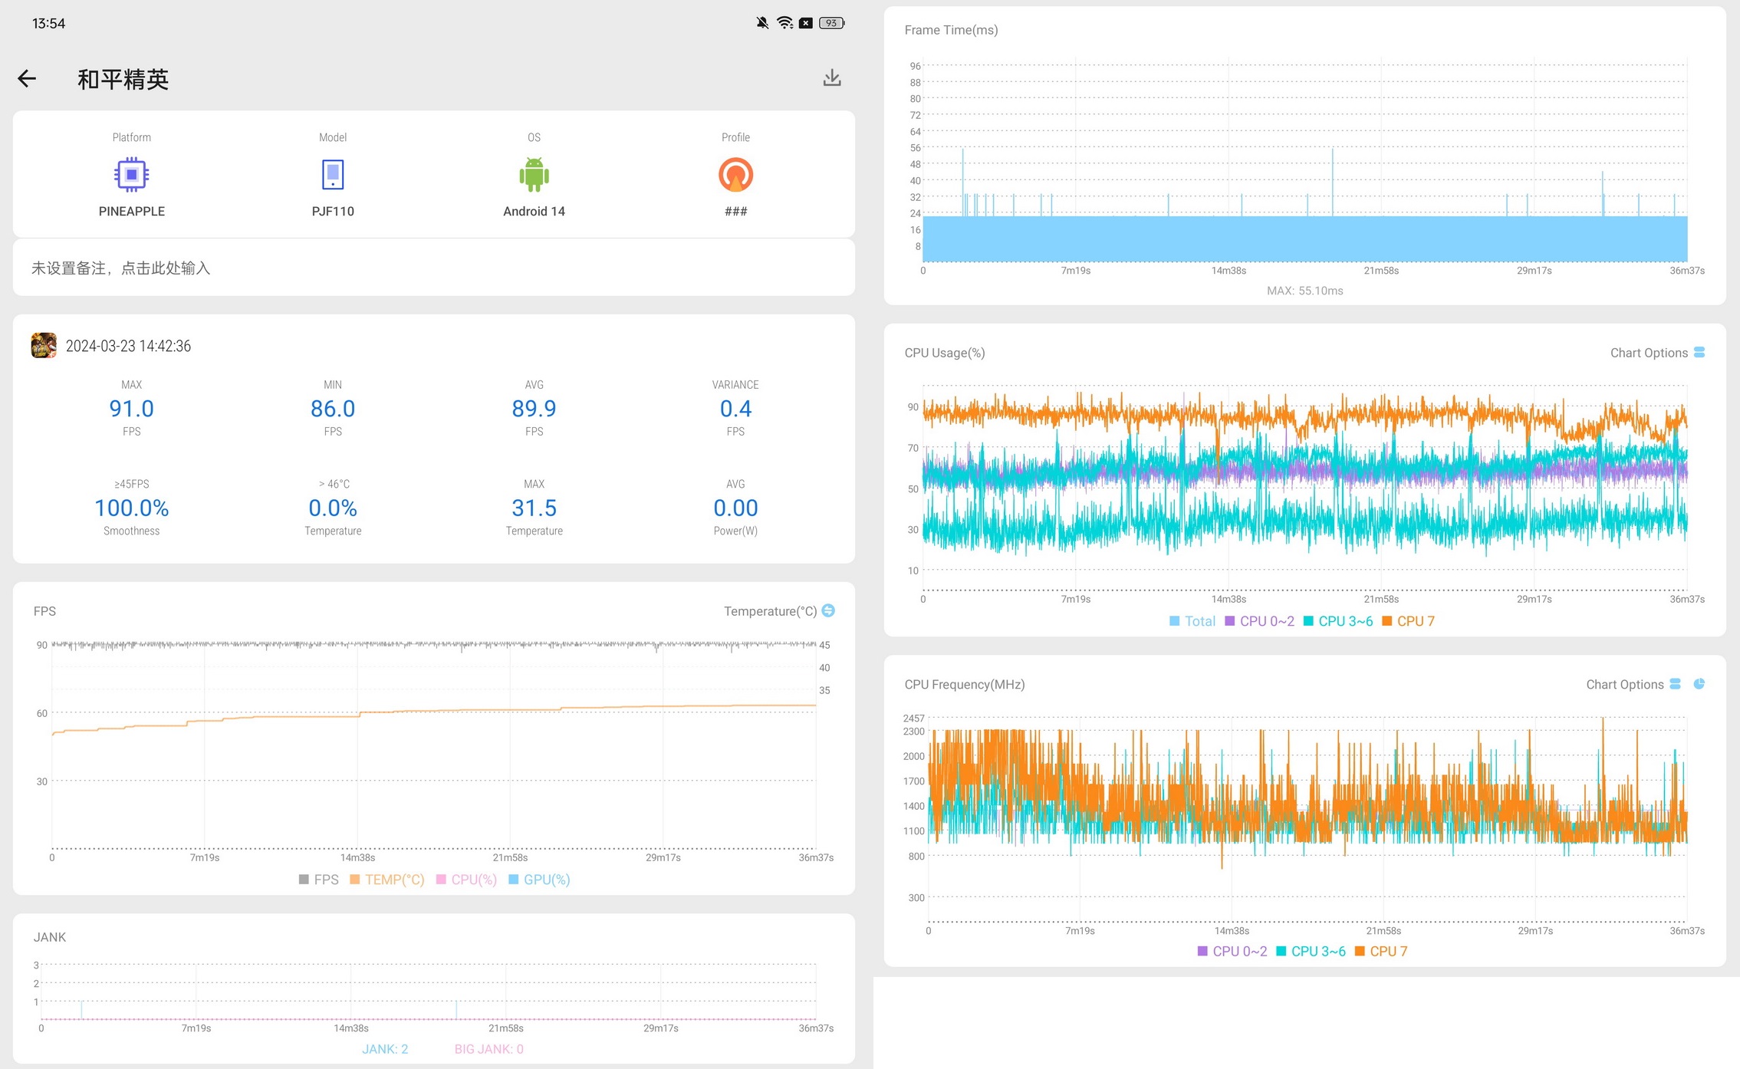
Task: Toggle the Temperature(°C) chart axis icon
Action: click(x=828, y=610)
